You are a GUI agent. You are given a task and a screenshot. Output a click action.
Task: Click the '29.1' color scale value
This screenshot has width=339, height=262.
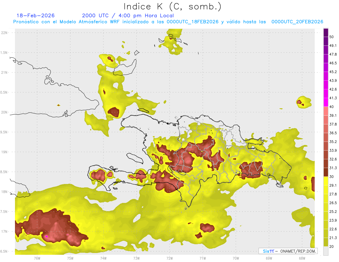(x=333, y=185)
